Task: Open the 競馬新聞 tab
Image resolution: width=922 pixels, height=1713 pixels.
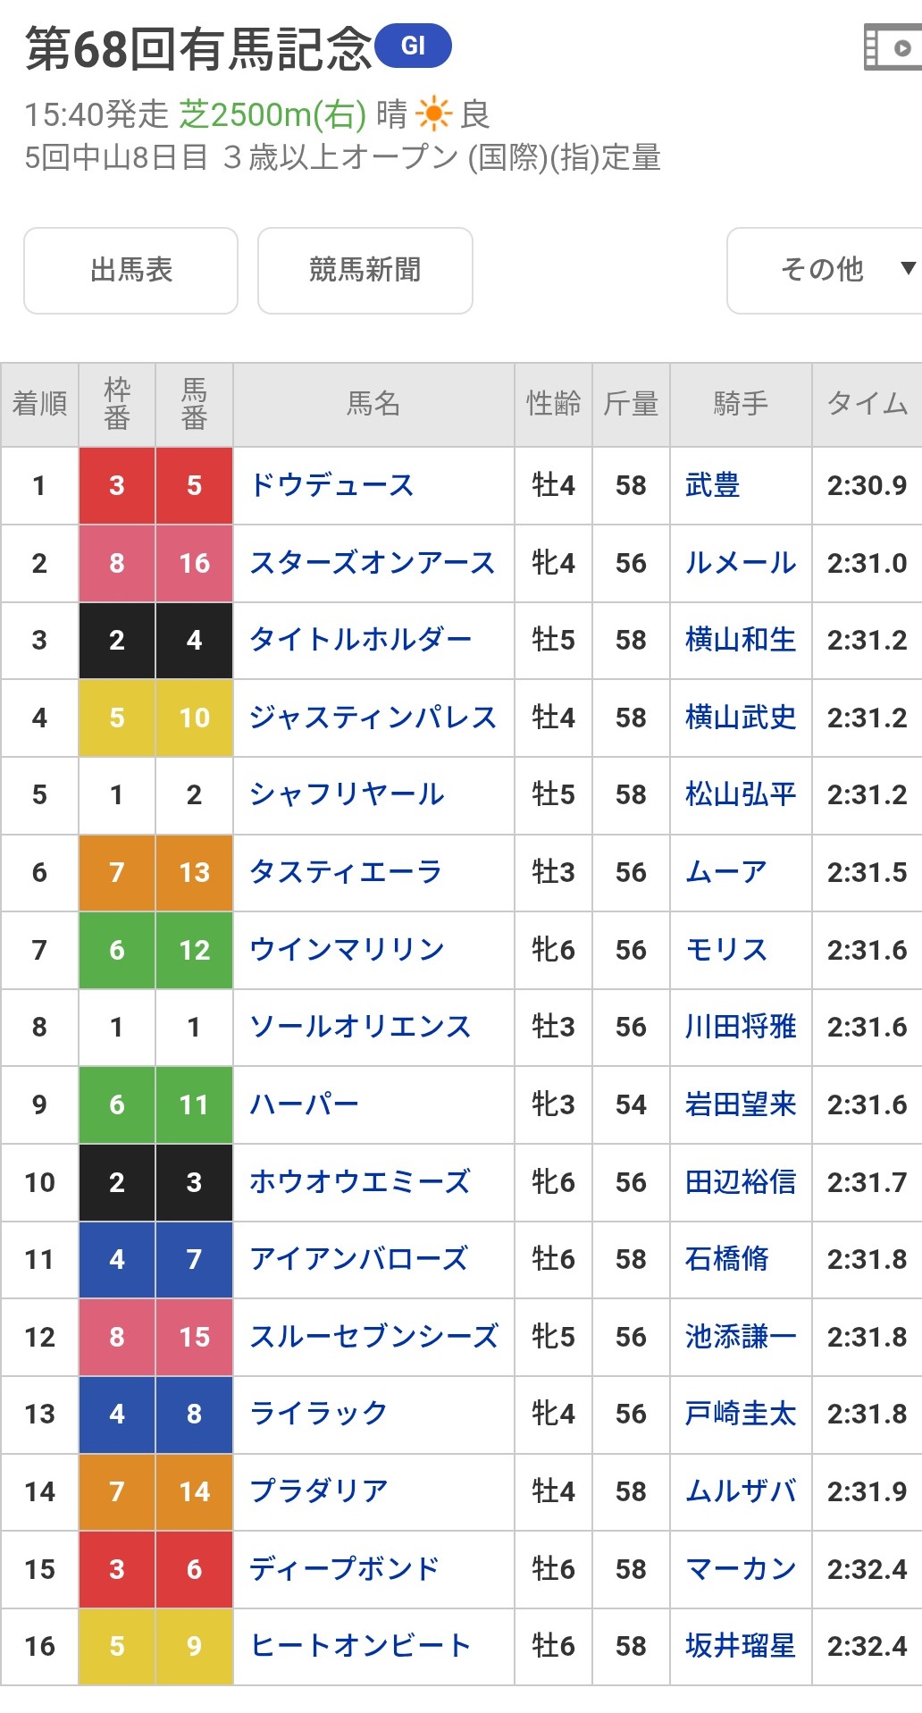Action: [365, 270]
